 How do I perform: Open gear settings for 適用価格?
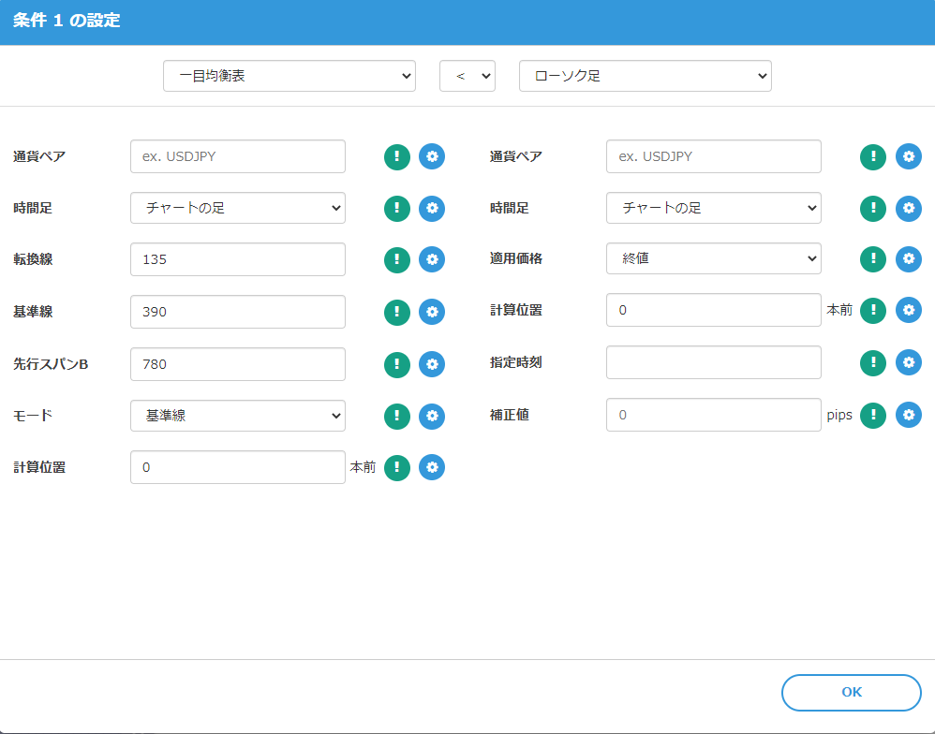[909, 259]
